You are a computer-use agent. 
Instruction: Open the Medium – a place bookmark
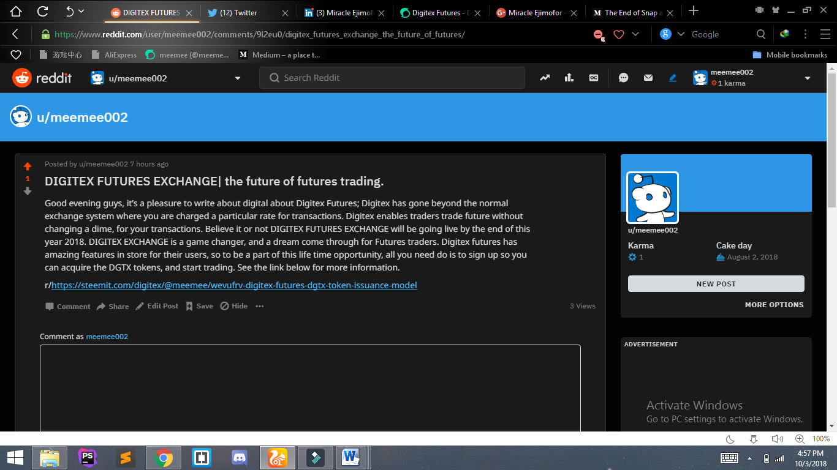tap(279, 55)
